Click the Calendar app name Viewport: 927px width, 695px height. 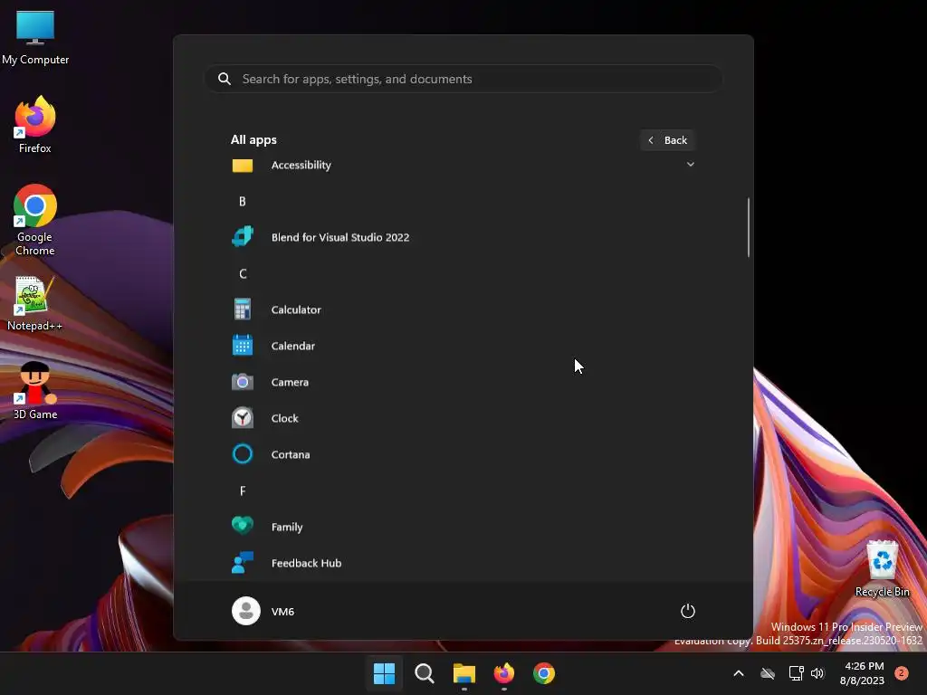293,346
